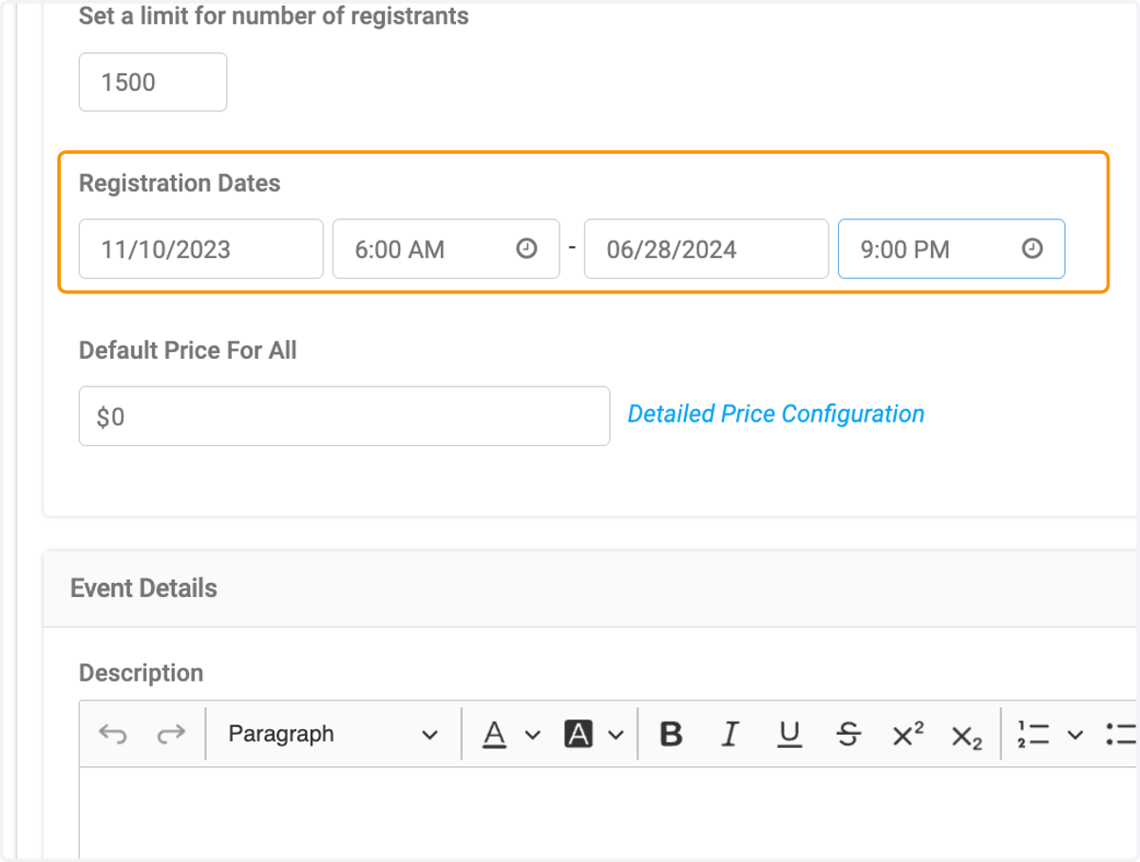Open the Paragraph style dropdown
Screen dimensions: 1140x862
point(333,734)
